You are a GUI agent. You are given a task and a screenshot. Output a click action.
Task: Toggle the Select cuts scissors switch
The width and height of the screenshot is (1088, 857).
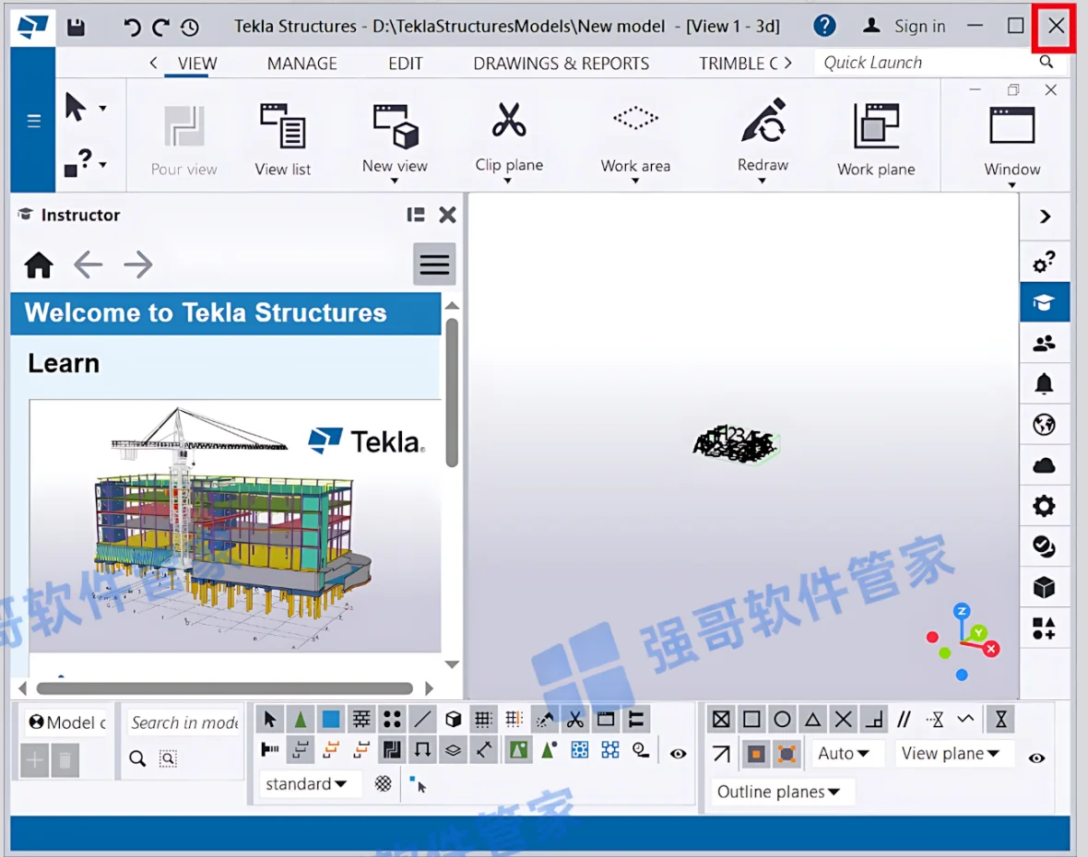575,720
